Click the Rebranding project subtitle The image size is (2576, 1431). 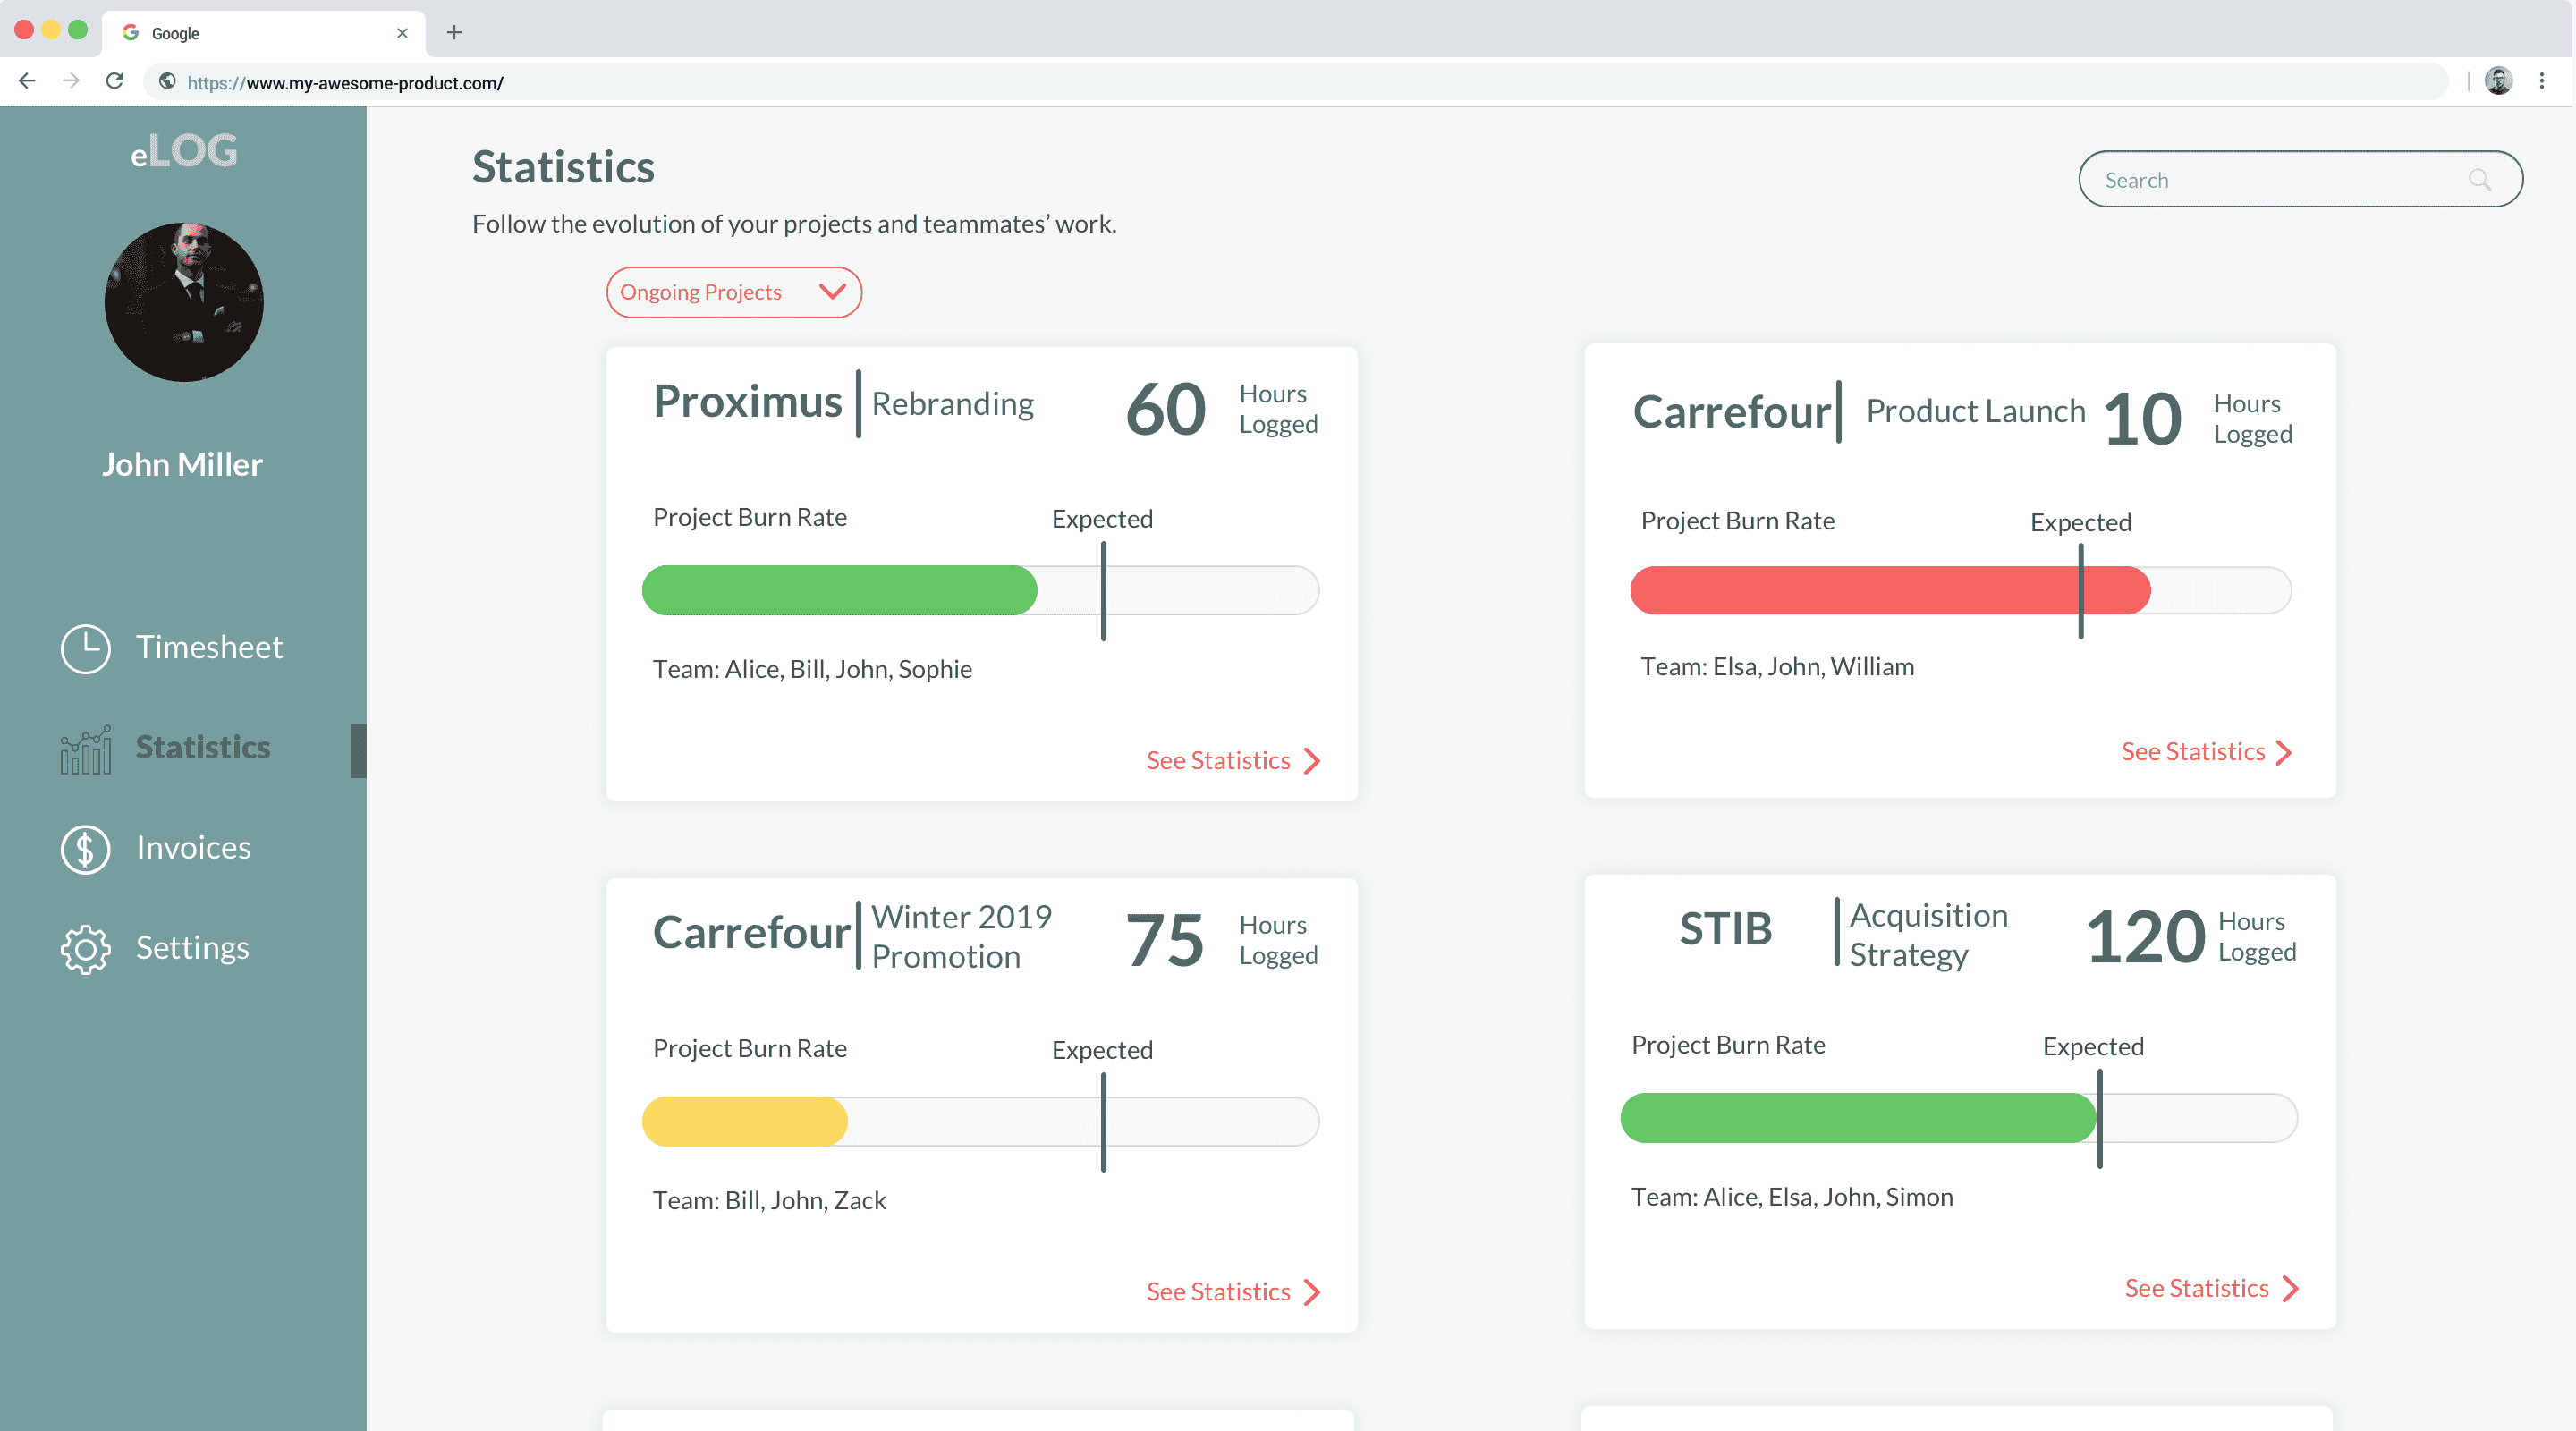952,404
